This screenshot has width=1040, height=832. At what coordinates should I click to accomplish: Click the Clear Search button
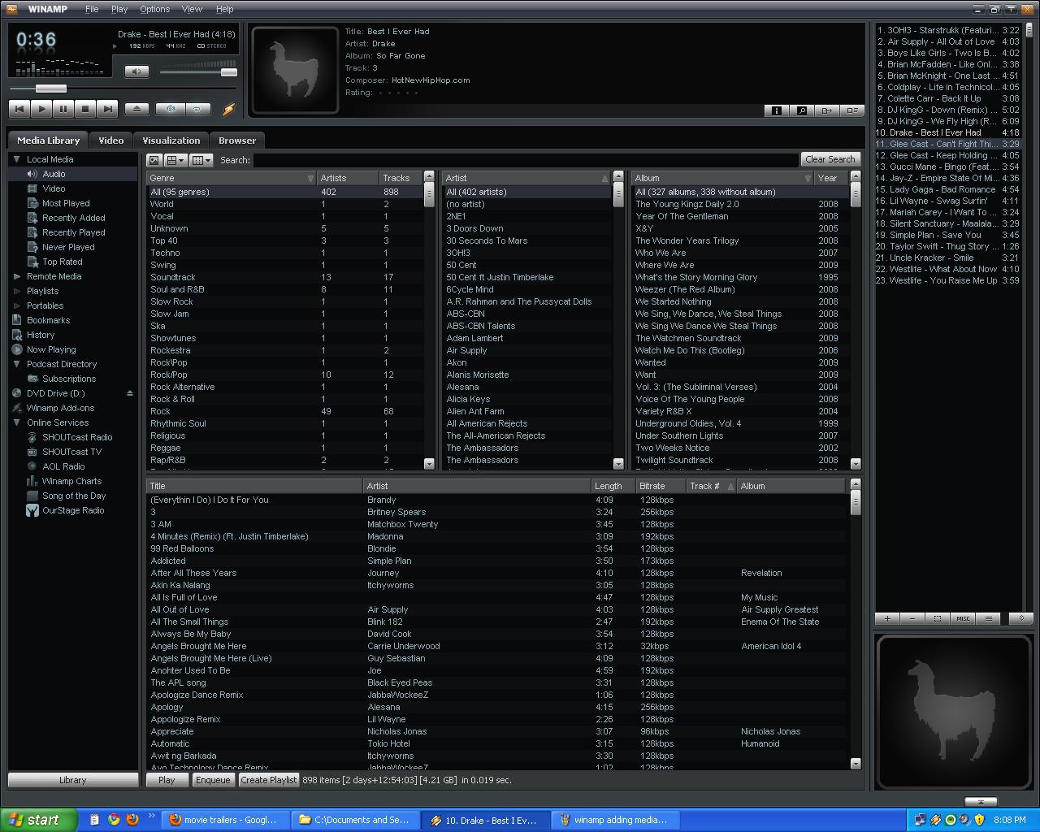tap(830, 159)
